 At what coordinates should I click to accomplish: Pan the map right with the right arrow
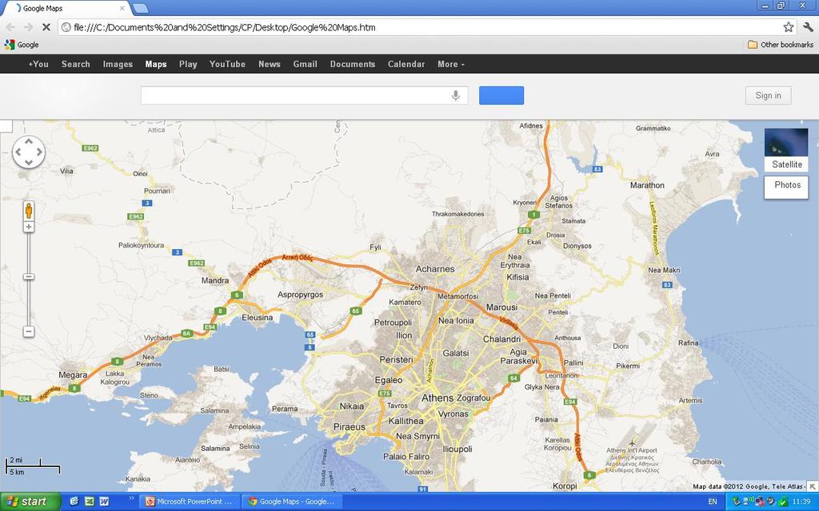pos(39,152)
